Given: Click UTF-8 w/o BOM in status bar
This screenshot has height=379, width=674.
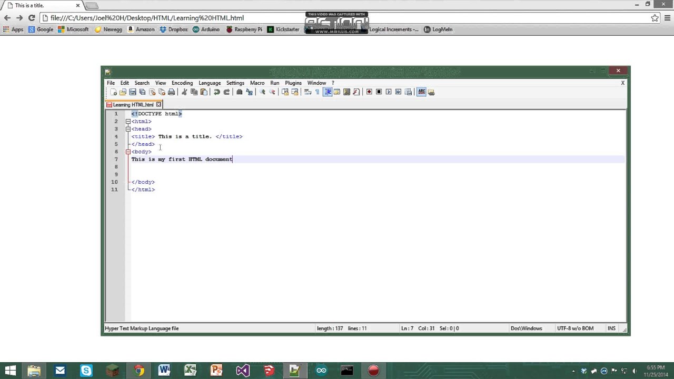Looking at the screenshot, I should pyautogui.click(x=575, y=328).
